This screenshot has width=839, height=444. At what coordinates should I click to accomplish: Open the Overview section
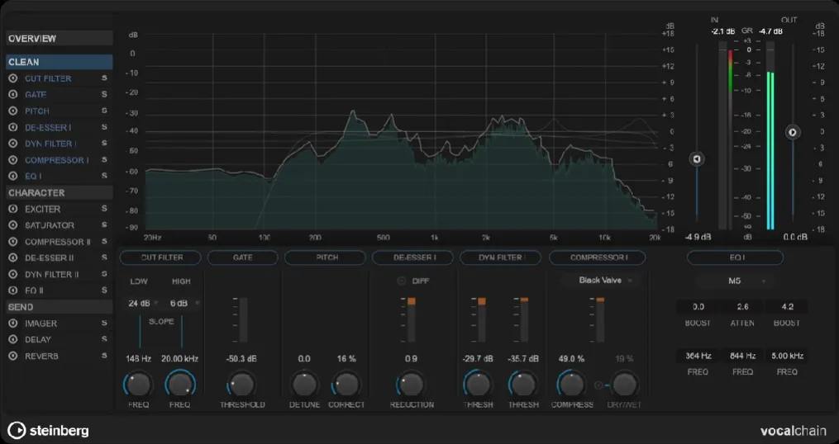pos(59,39)
